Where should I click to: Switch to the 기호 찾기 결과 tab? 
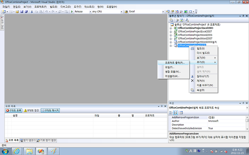47,141
